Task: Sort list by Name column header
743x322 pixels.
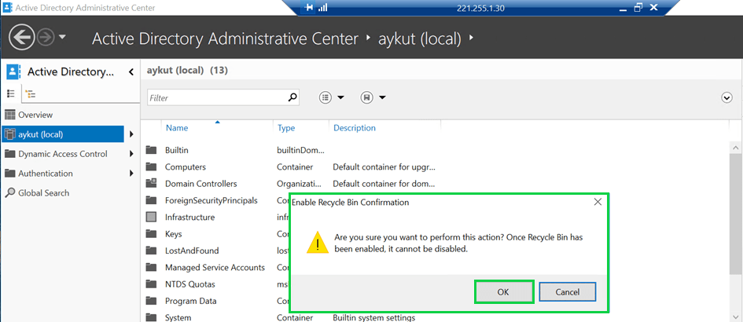Action: point(177,128)
